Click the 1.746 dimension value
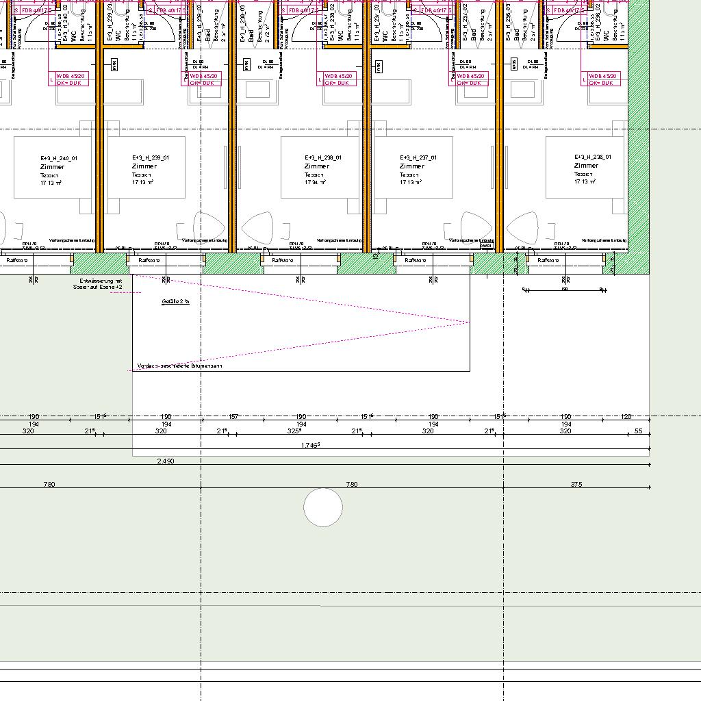 click(x=311, y=446)
